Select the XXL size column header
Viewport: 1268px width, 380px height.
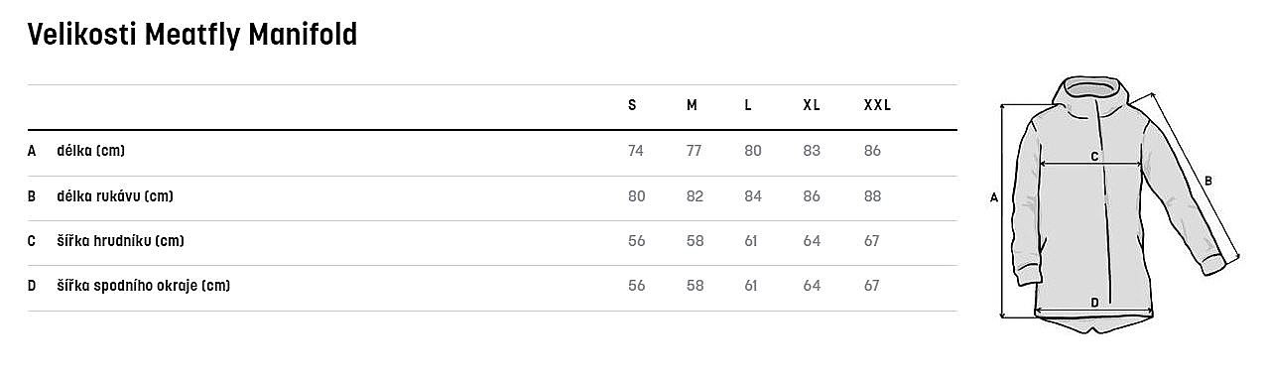pos(877,105)
